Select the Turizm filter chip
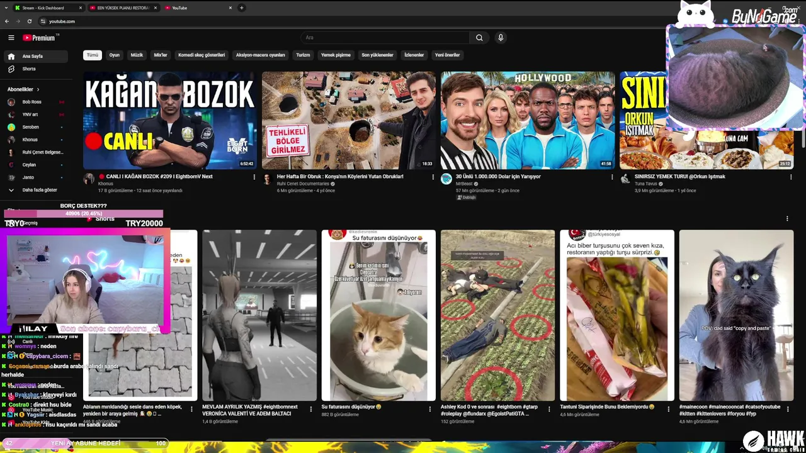Screen dimensions: 806x453 click(x=304, y=55)
